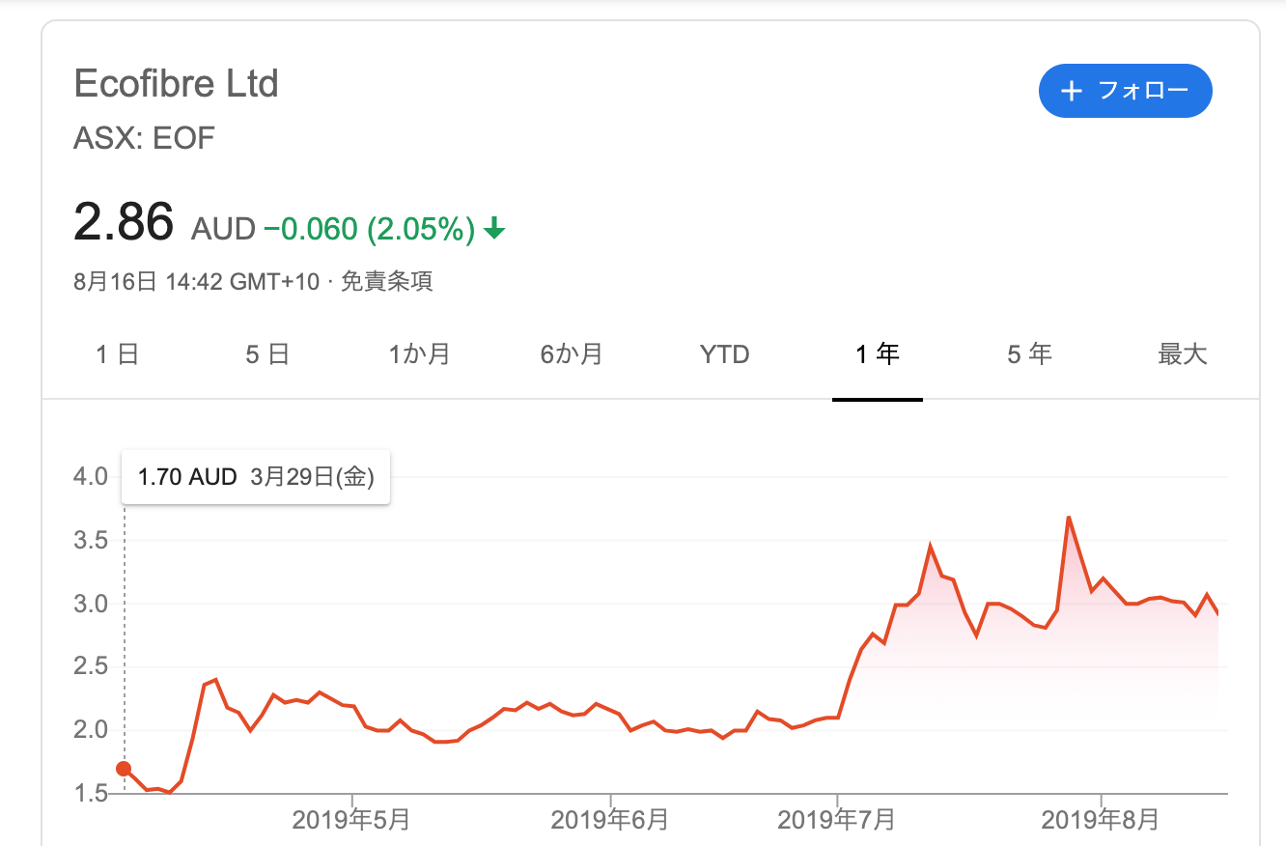Screen dimensions: 1286x846
Task: Click the 3.0 y-axis value
Action: point(90,604)
